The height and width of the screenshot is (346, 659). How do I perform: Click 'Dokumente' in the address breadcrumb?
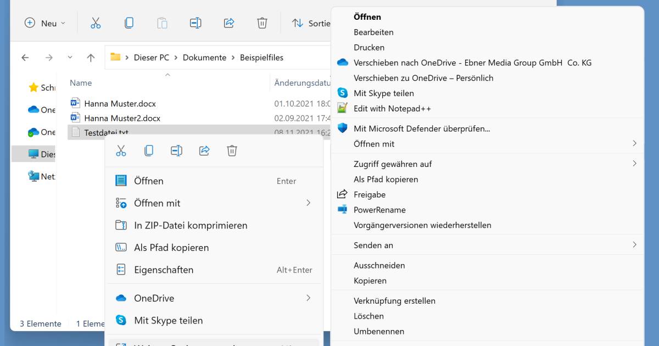[x=204, y=58]
